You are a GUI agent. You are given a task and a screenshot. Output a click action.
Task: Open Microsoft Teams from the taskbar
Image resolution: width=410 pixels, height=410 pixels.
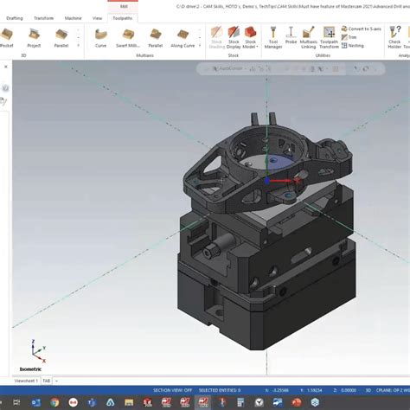92,402
